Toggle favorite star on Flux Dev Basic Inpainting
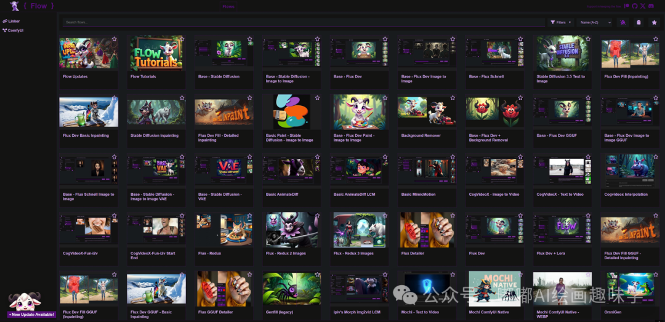The image size is (665, 322). [x=115, y=97]
